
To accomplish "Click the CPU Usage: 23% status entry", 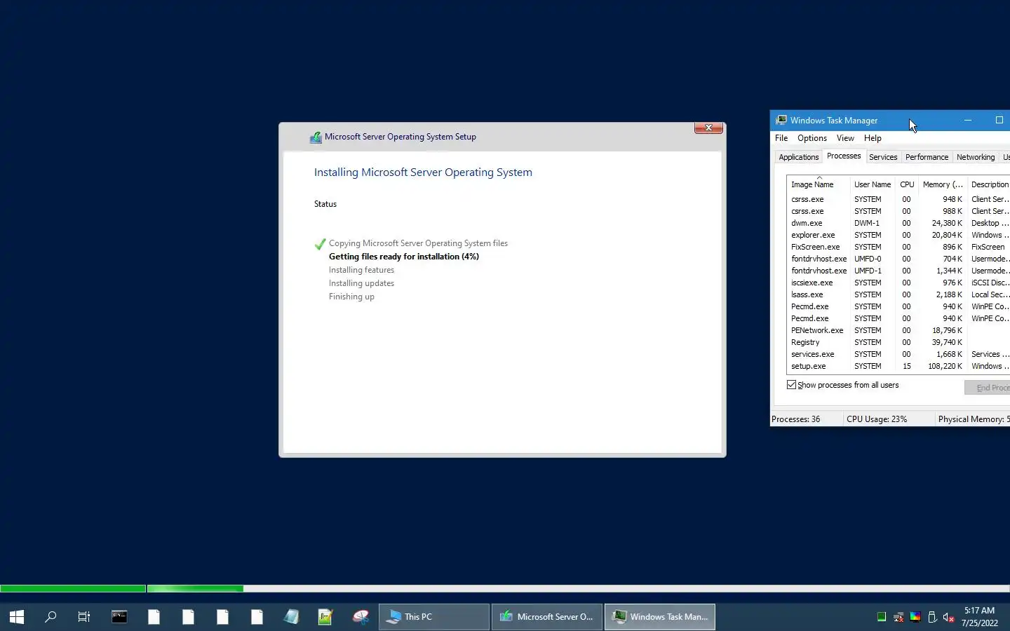I will click(877, 419).
